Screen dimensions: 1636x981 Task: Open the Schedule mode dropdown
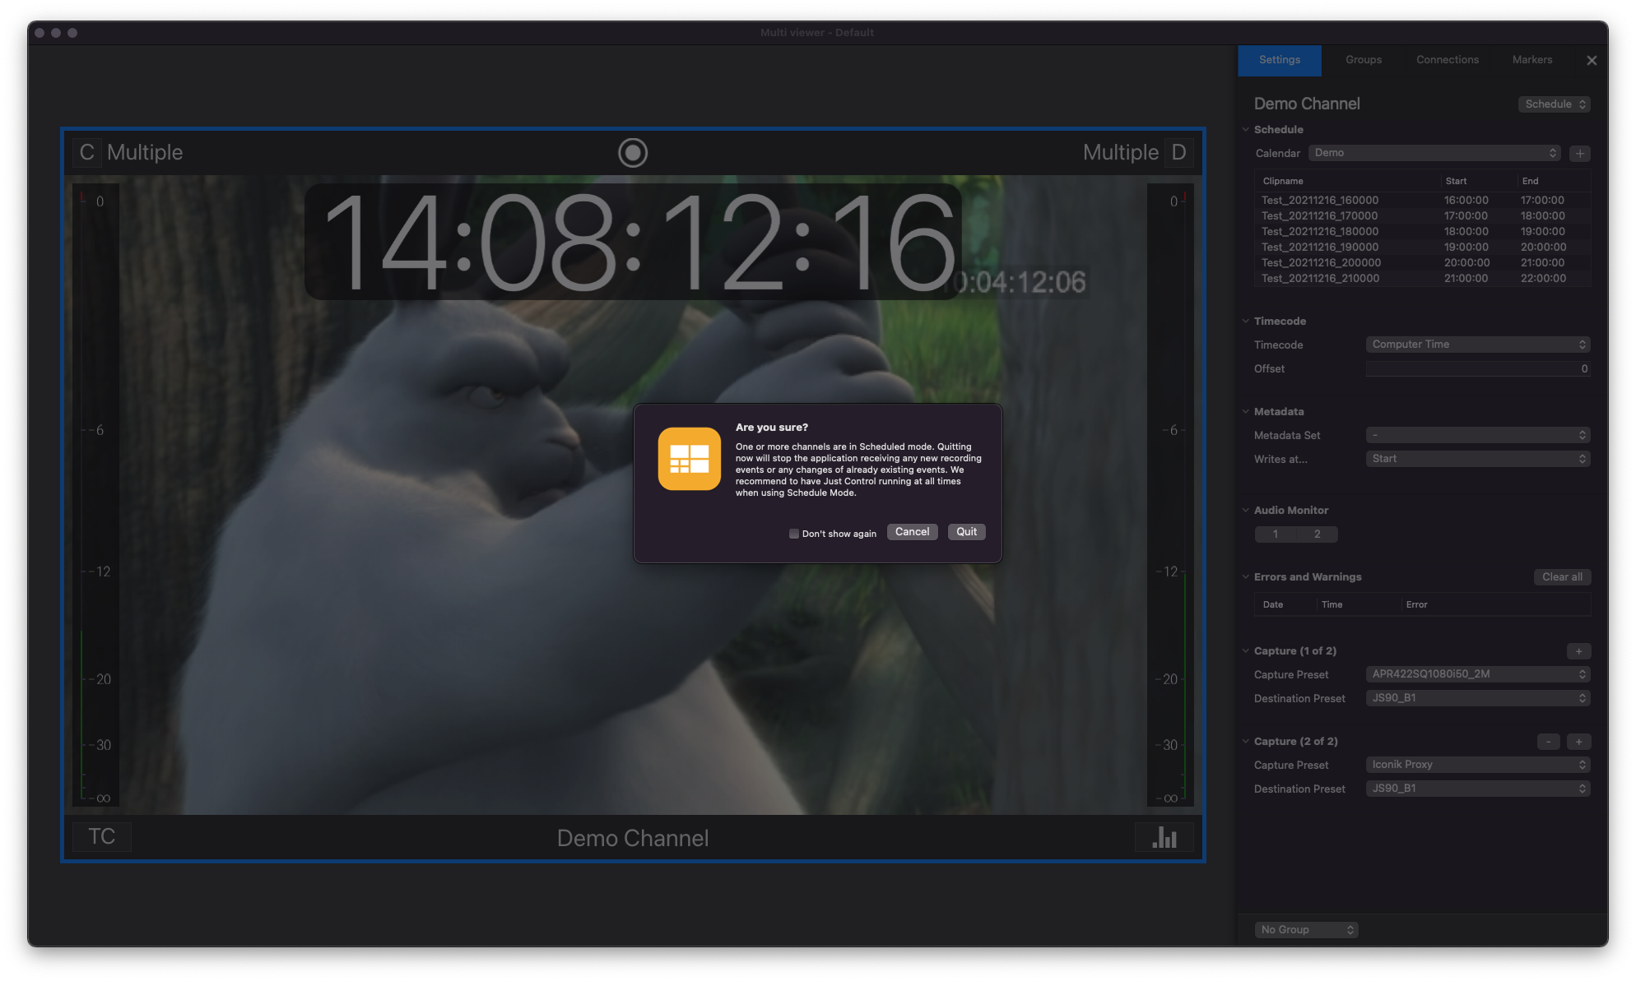click(x=1554, y=104)
